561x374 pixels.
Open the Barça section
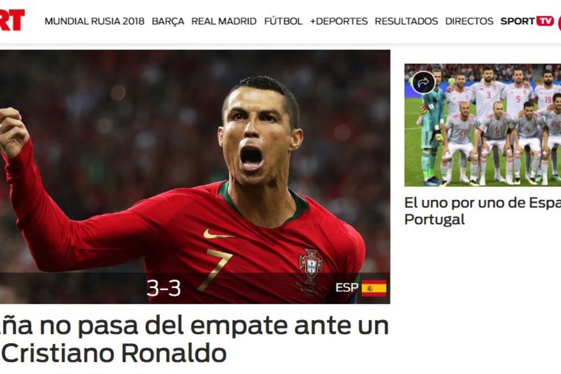[x=168, y=21]
